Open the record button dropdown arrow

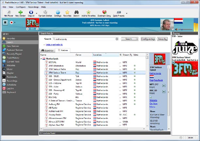click(x=15, y=22)
